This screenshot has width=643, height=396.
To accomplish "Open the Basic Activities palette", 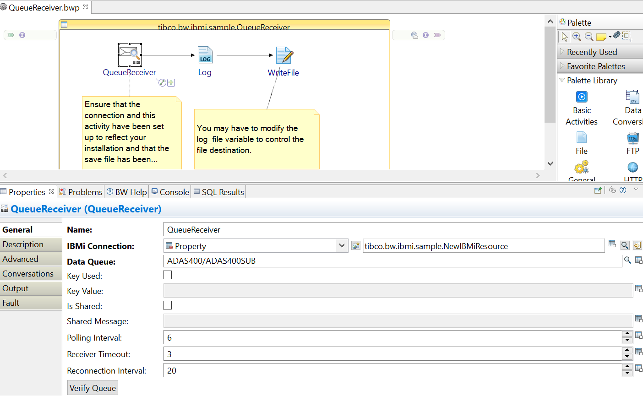I will tap(581, 97).
